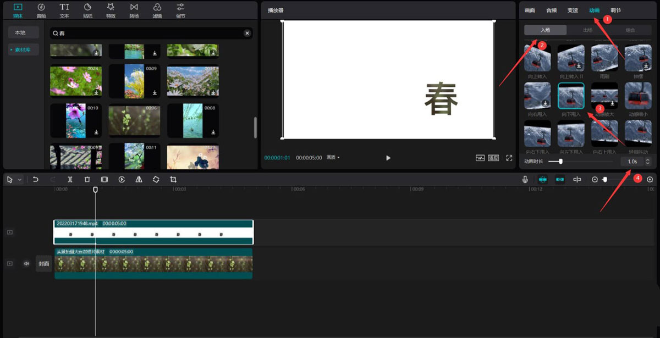Click the microphone record voiceover icon
This screenshot has height=338, width=660.
(x=525, y=179)
